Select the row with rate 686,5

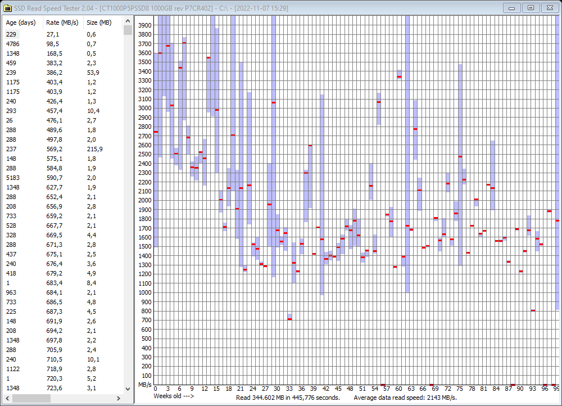(x=63, y=302)
